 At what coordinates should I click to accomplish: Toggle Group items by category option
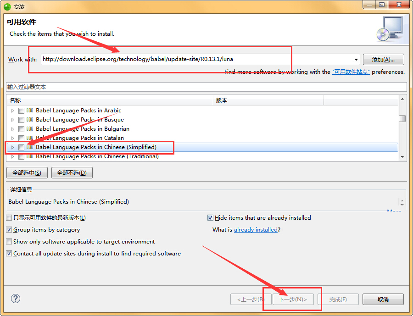point(9,230)
